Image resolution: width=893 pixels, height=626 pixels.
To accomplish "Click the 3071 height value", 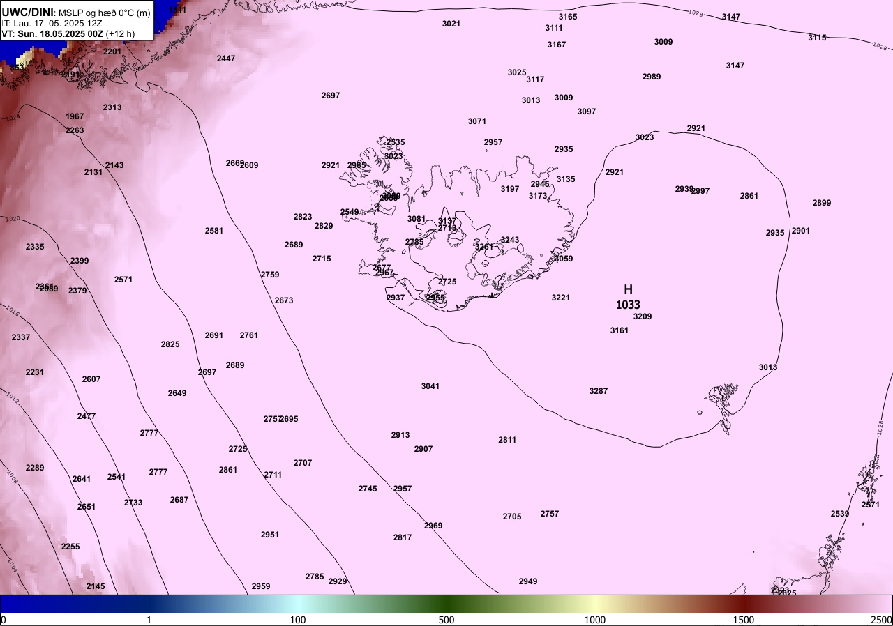I will pyautogui.click(x=477, y=121).
